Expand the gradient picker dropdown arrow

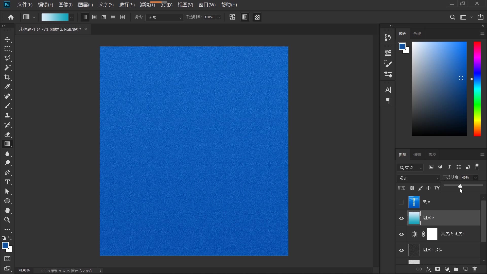pos(72,17)
